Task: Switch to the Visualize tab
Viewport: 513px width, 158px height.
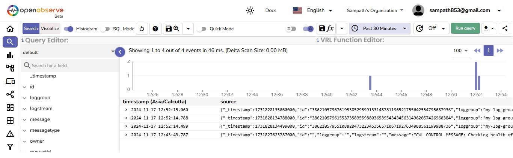Action: 50,28
